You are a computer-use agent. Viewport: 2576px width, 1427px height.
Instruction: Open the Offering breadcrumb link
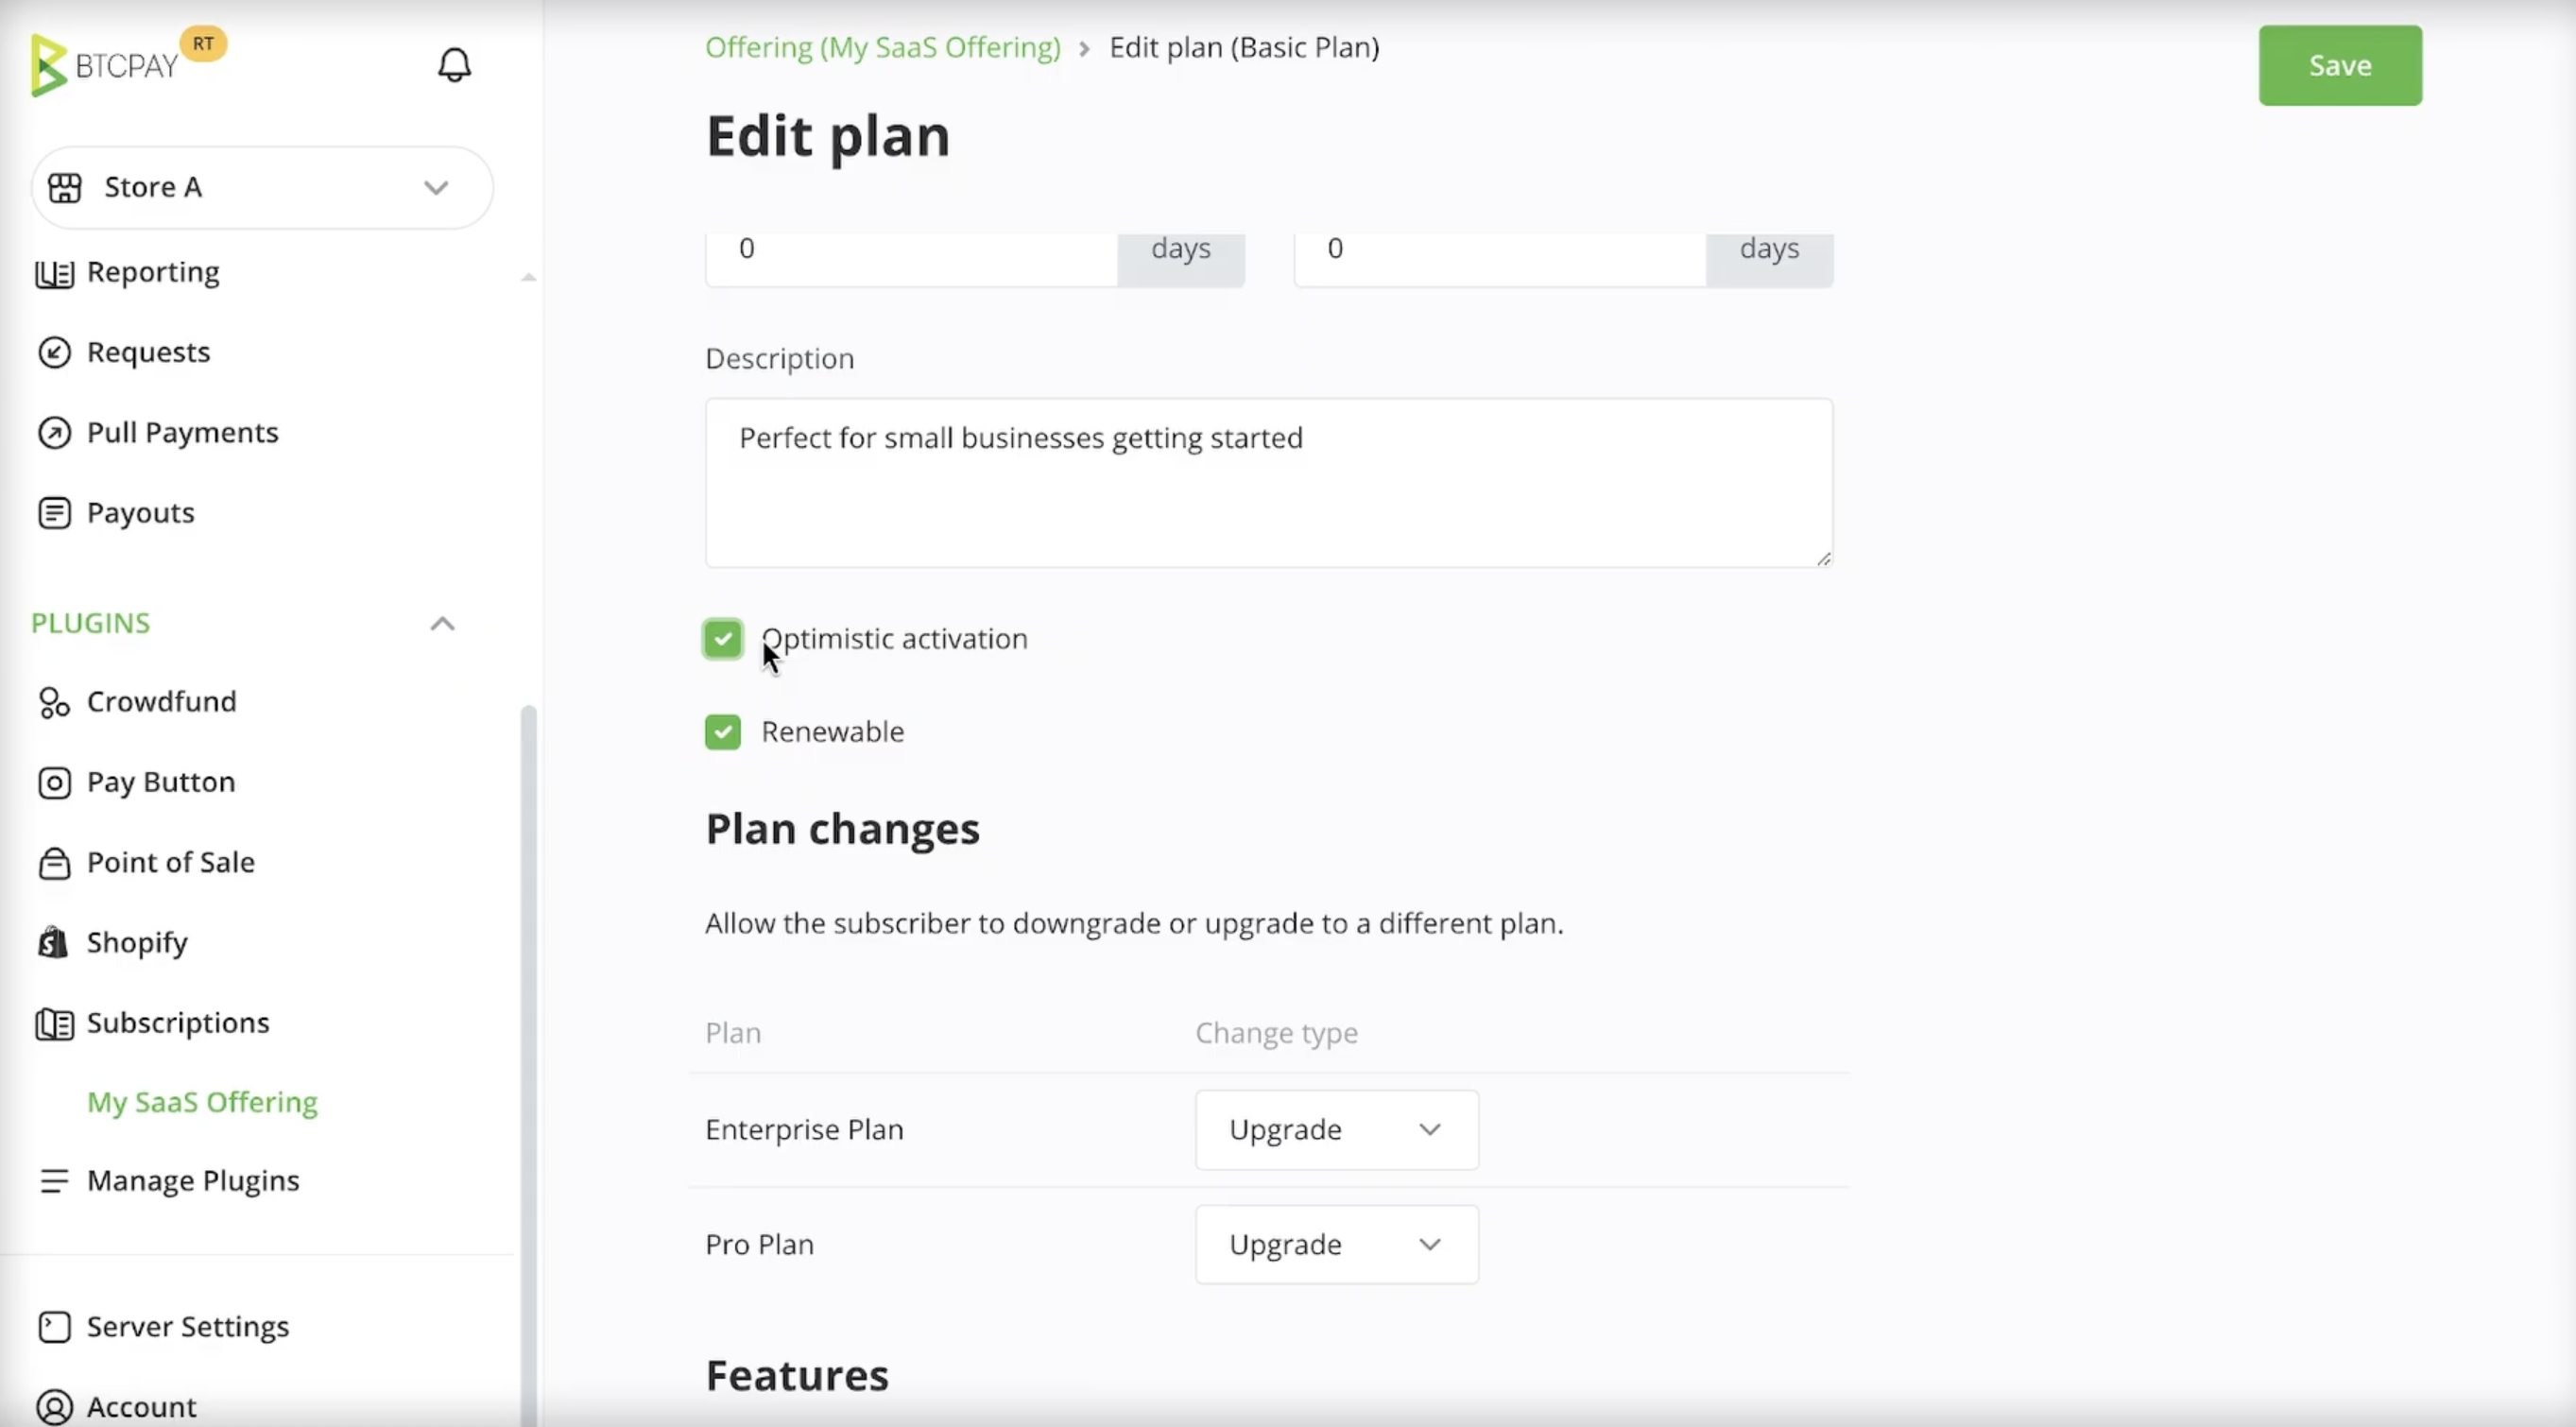click(x=882, y=47)
